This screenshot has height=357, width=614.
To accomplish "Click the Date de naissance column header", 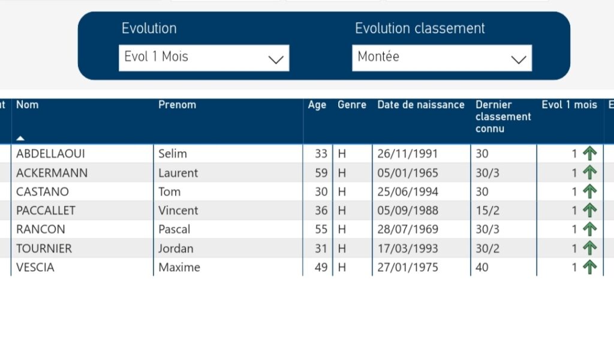I will coord(420,105).
